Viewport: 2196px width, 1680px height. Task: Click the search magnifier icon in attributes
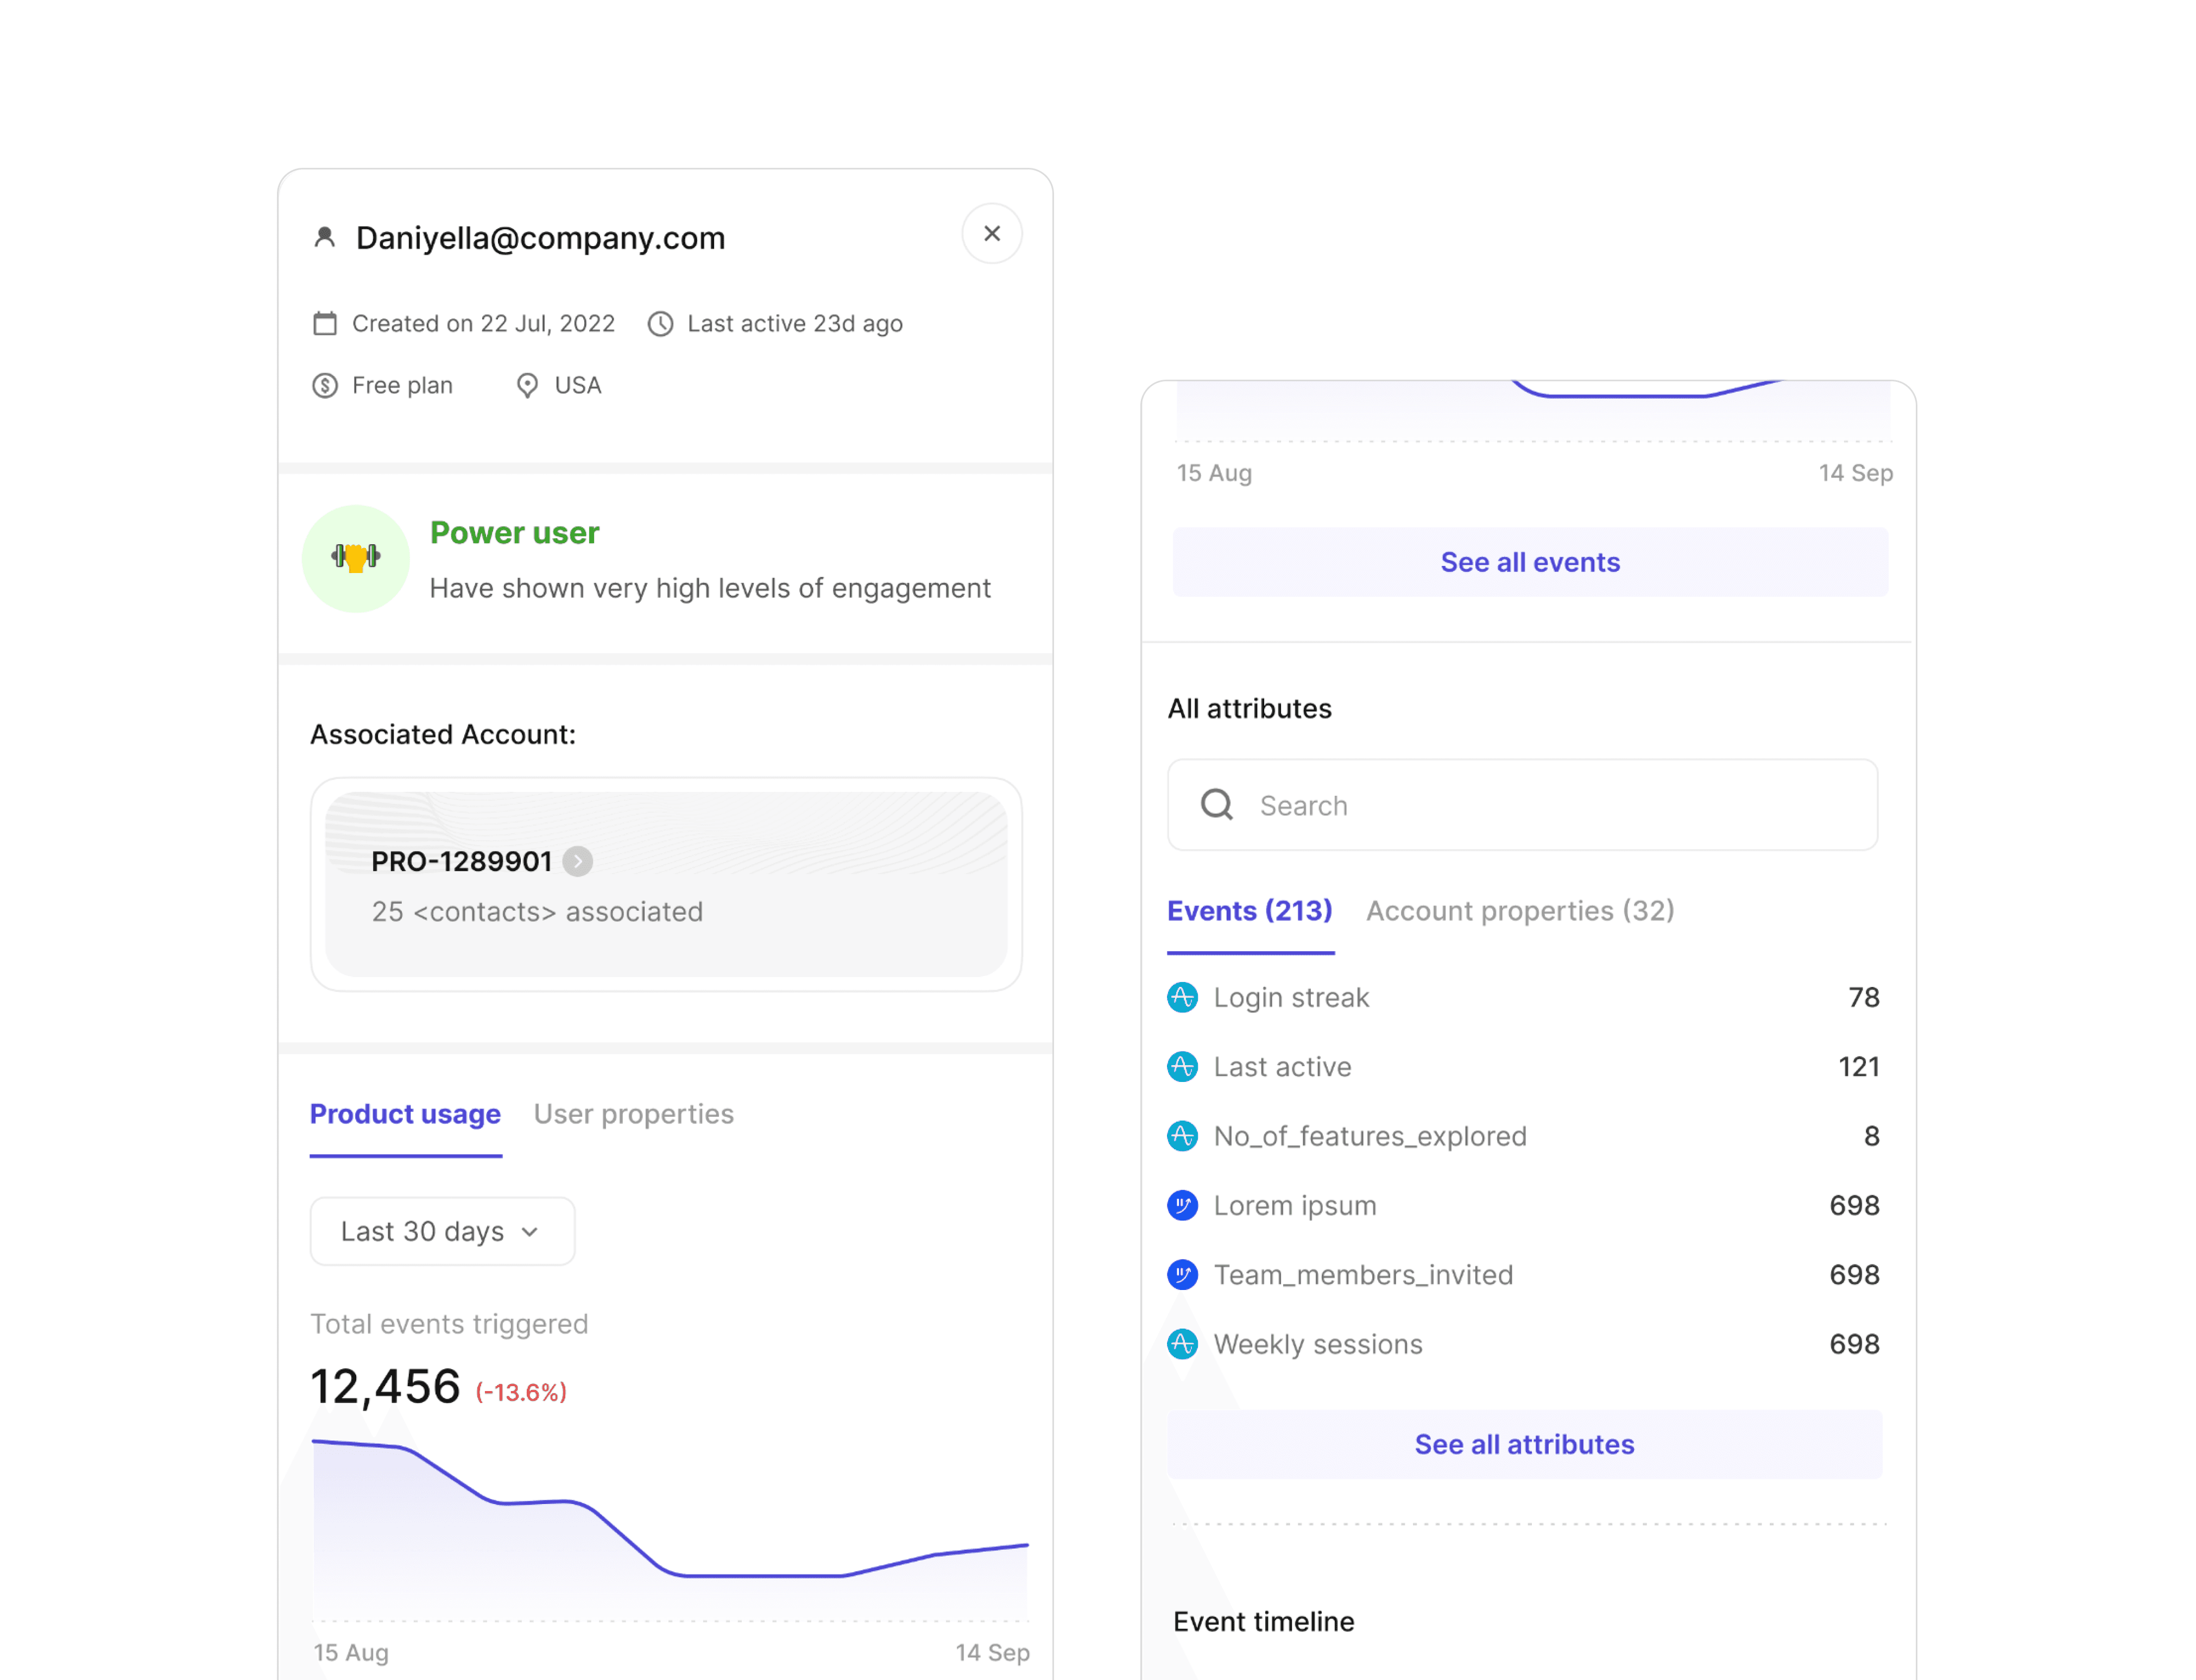pos(1215,804)
